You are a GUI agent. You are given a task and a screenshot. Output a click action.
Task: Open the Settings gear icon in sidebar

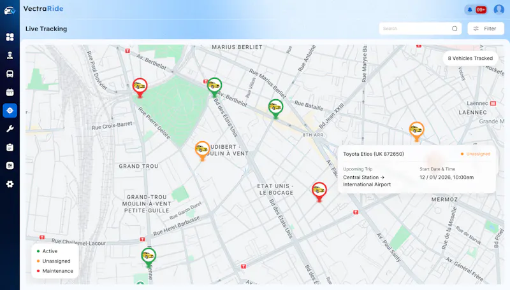10,184
